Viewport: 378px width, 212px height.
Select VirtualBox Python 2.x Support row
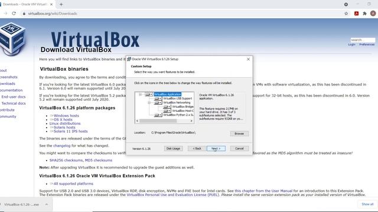click(178, 115)
